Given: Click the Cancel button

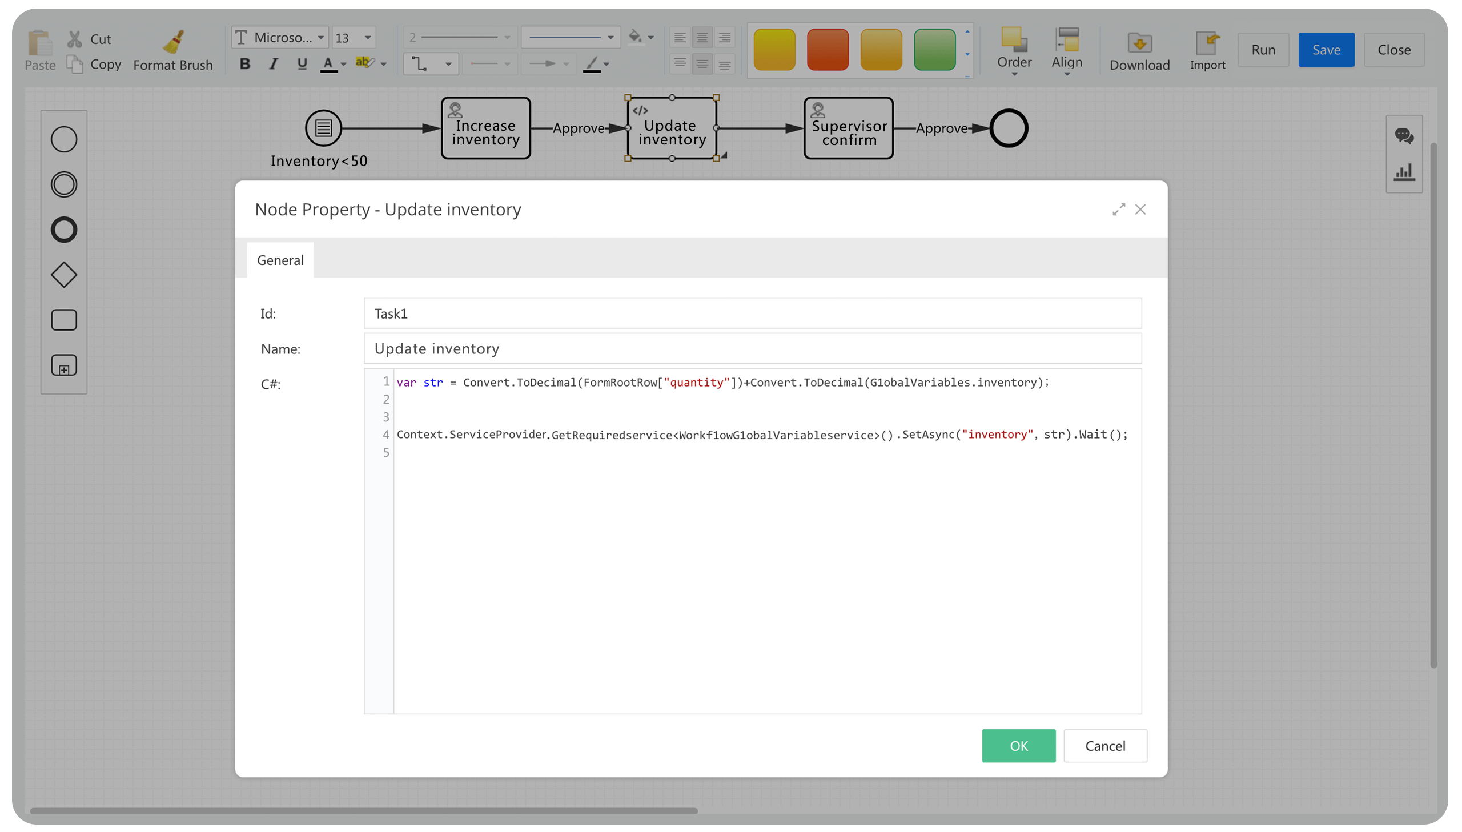Looking at the screenshot, I should (1104, 746).
